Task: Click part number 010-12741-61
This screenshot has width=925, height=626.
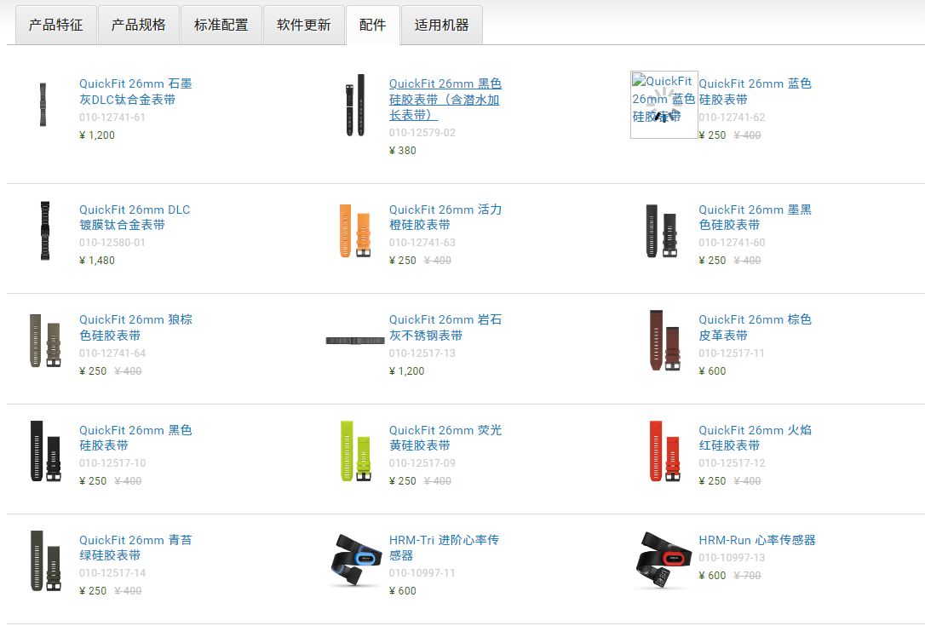Action: tap(112, 118)
